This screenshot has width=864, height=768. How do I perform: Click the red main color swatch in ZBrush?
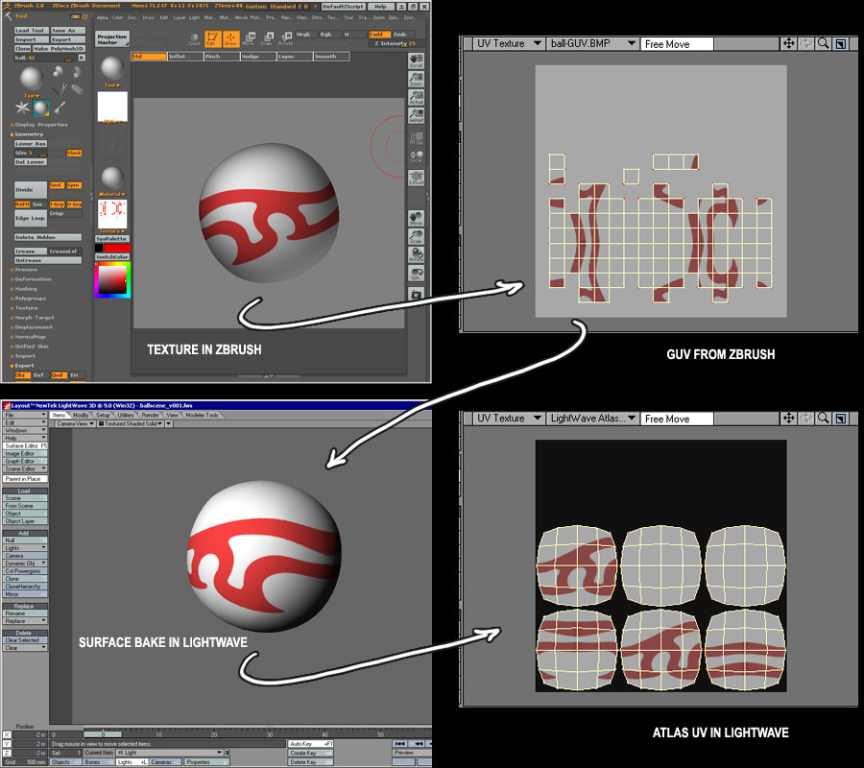point(117,248)
